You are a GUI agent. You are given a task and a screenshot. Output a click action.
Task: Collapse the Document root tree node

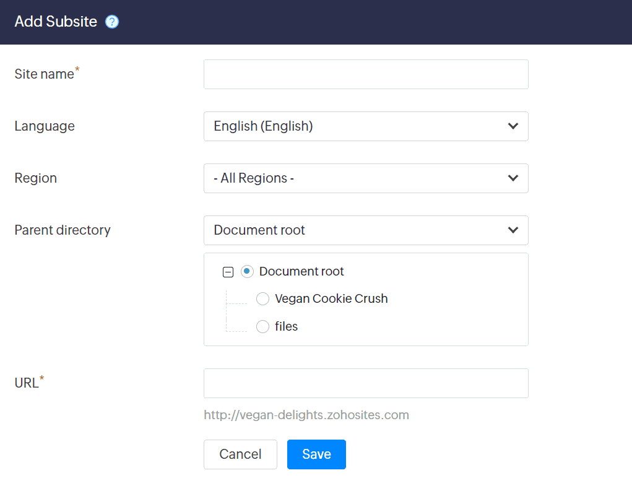pos(228,272)
